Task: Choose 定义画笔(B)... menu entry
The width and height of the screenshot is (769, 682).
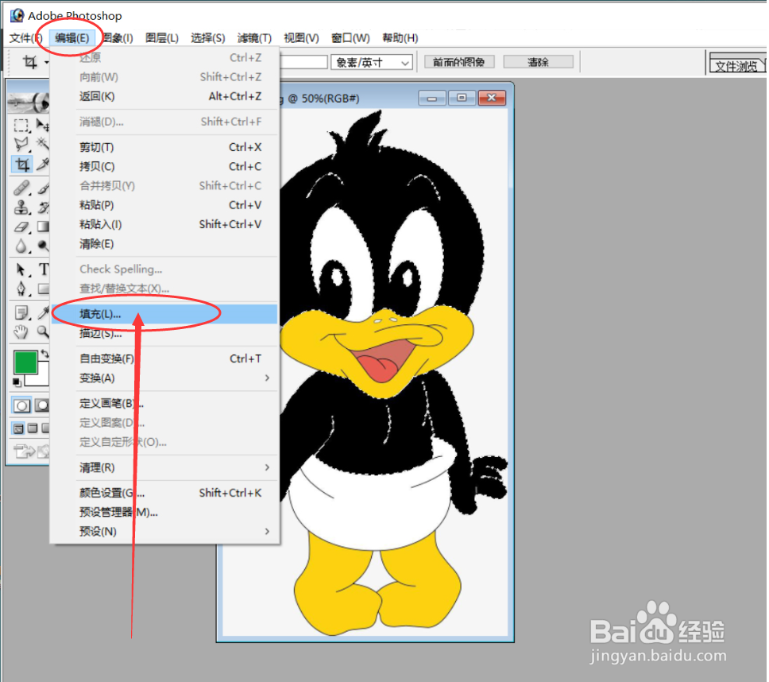Action: [x=165, y=403]
